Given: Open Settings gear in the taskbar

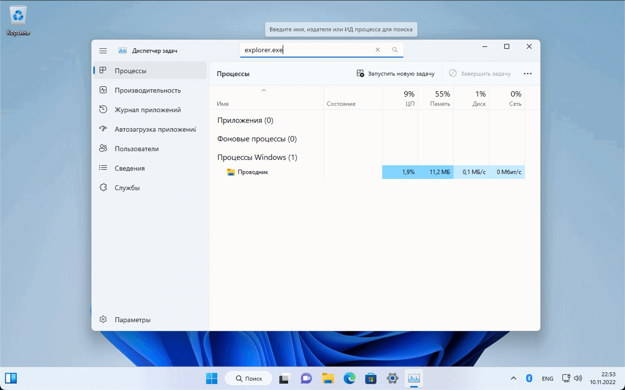Looking at the screenshot, I should [392, 378].
